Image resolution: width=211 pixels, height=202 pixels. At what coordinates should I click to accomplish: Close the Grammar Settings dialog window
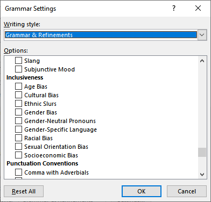coord(198,8)
